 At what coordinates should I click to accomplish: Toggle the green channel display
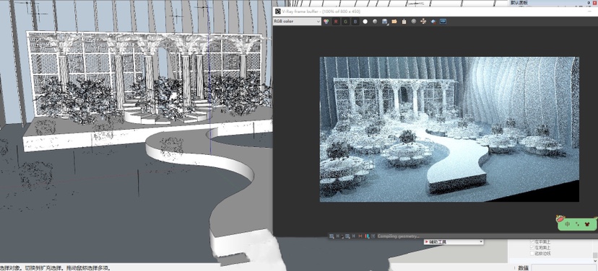pyautogui.click(x=345, y=22)
